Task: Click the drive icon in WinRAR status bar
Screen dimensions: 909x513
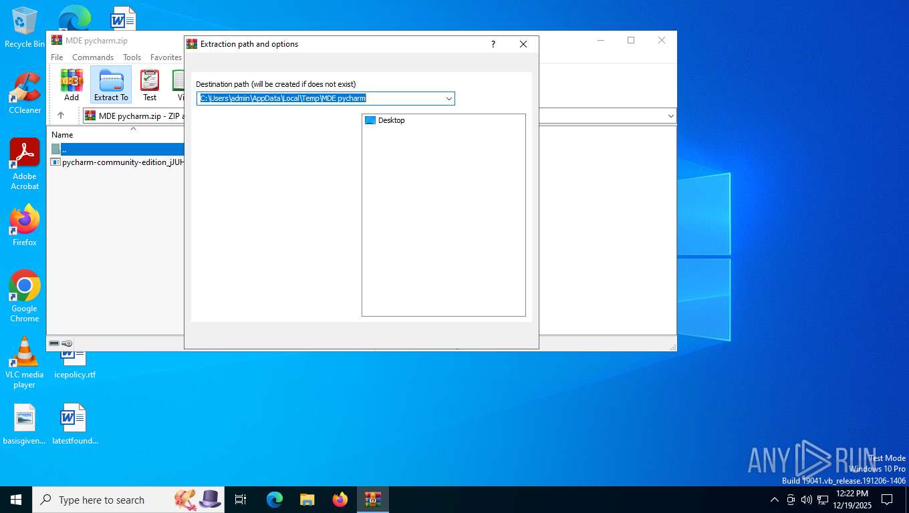Action: (54, 343)
